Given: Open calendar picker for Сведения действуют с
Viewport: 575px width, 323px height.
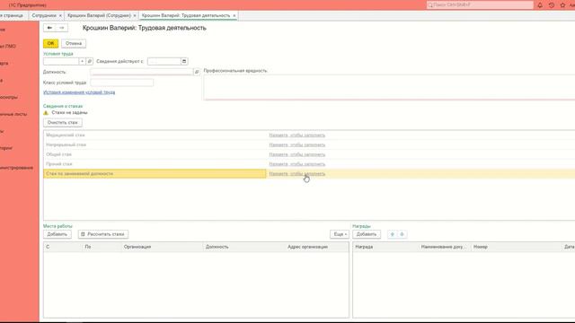Looking at the screenshot, I should [184, 61].
